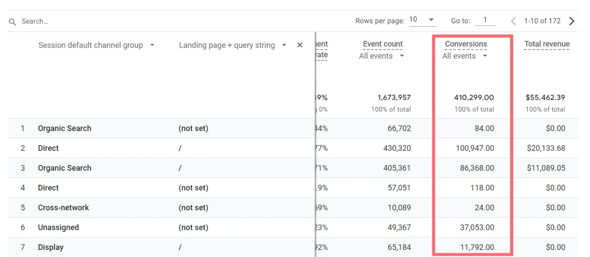Expand Session default channel group dropdown
Viewport: 590px width, 257px height.
[x=152, y=45]
